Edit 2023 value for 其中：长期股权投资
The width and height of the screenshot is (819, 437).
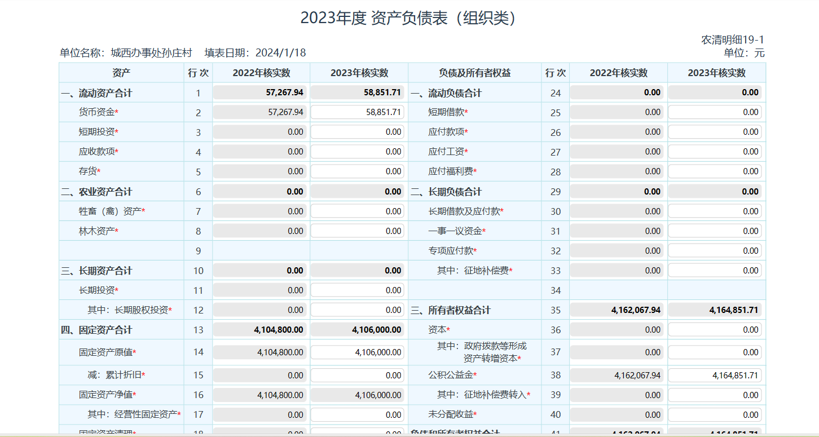[357, 310]
